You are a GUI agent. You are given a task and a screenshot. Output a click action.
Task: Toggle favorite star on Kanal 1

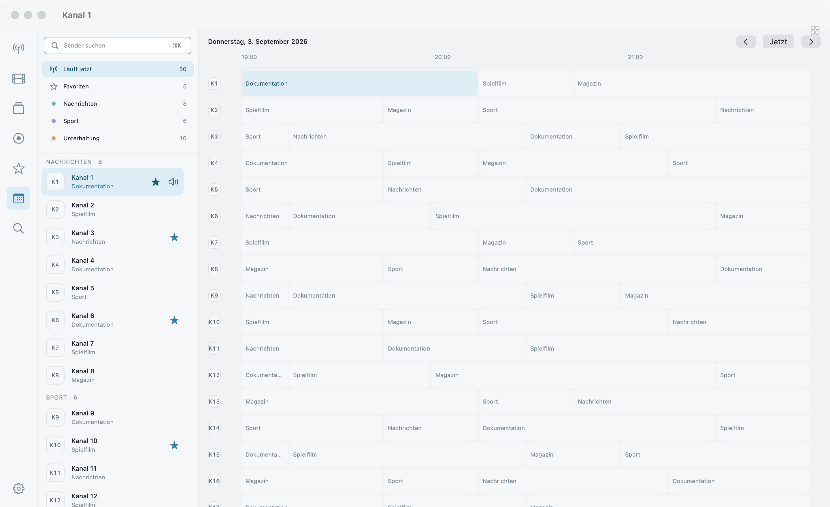pos(156,182)
